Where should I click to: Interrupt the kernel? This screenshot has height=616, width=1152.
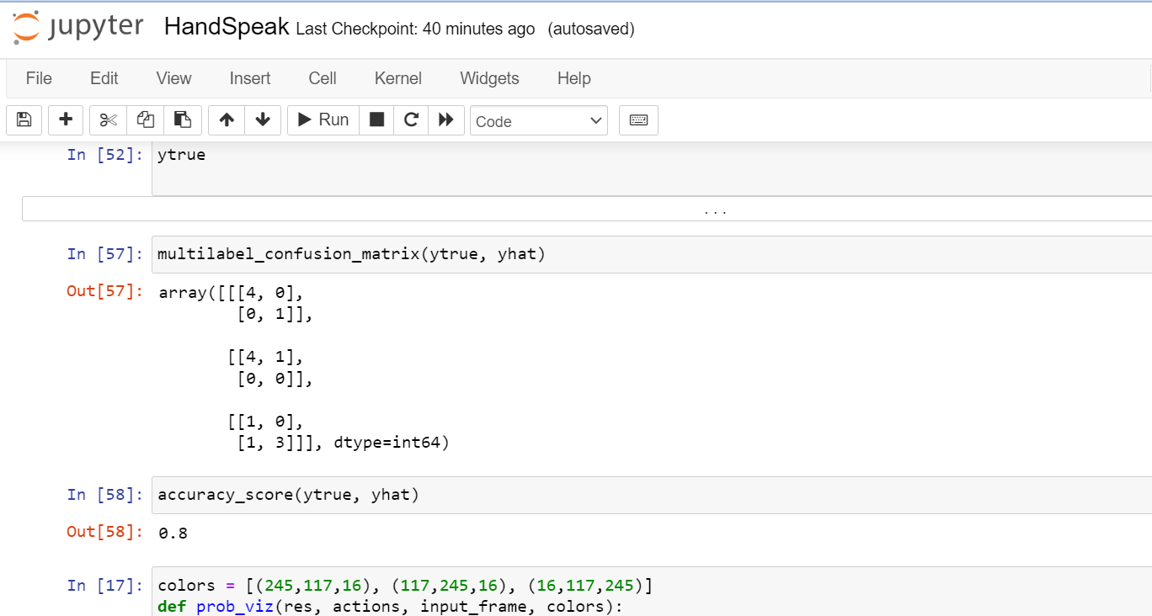[x=376, y=119]
